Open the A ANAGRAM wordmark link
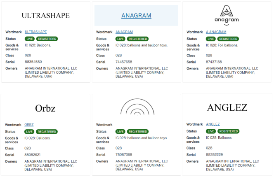The height and width of the screenshot is (177, 274). pyautogui.click(x=216, y=32)
